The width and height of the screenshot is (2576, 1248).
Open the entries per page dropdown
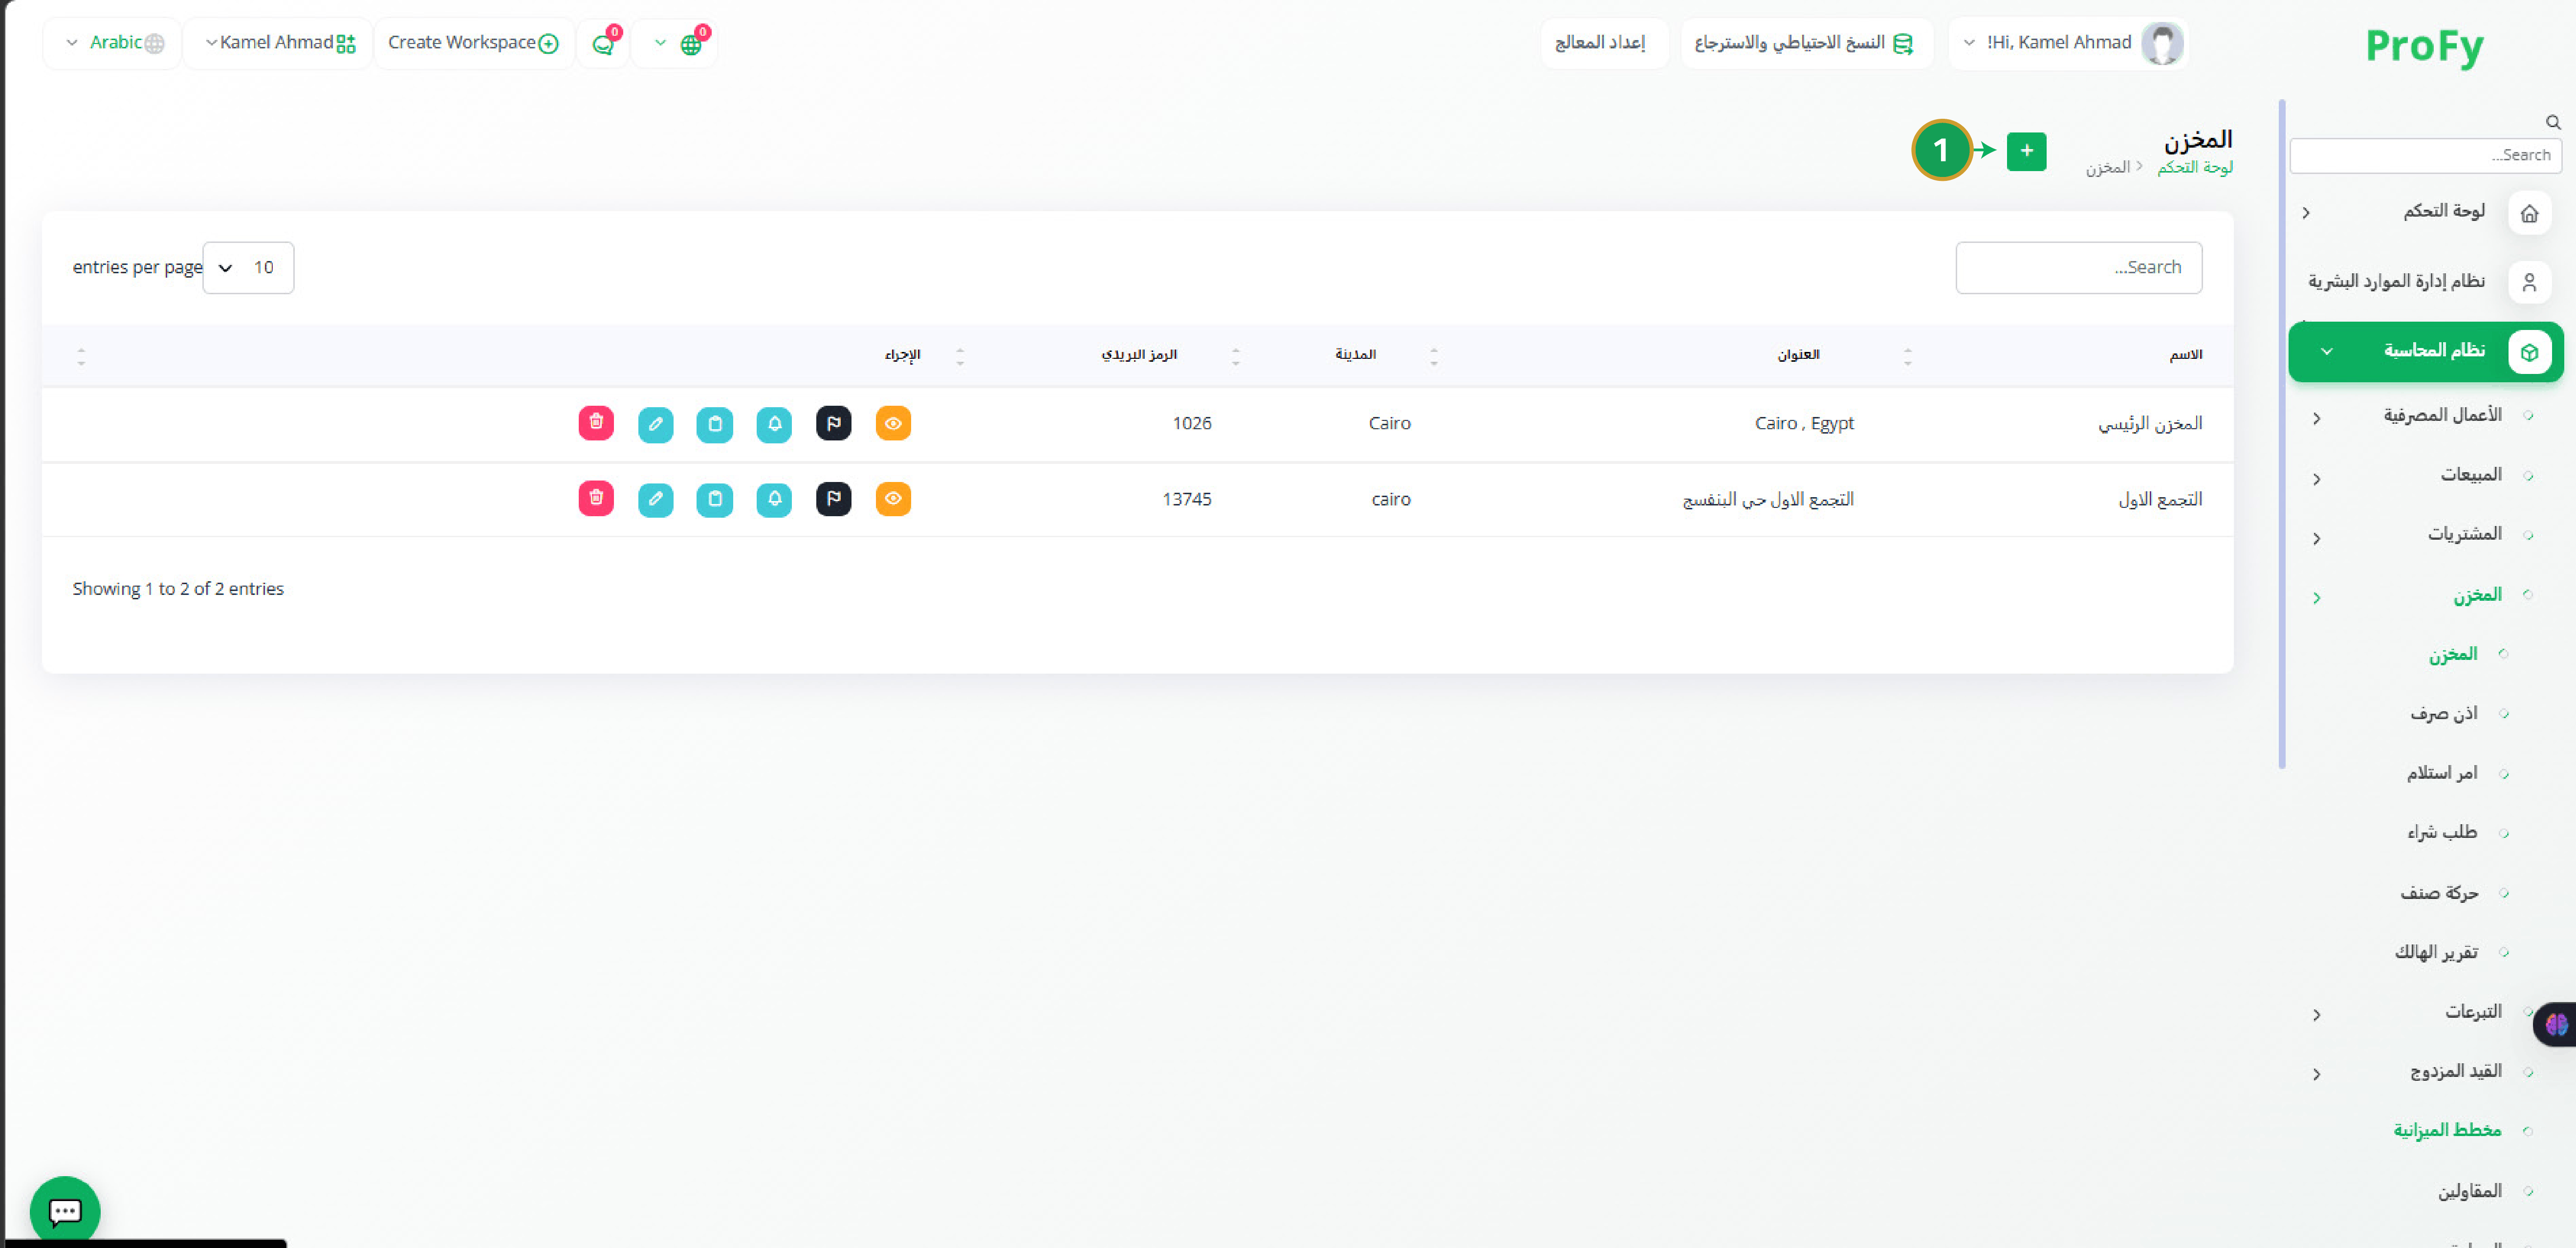click(248, 267)
